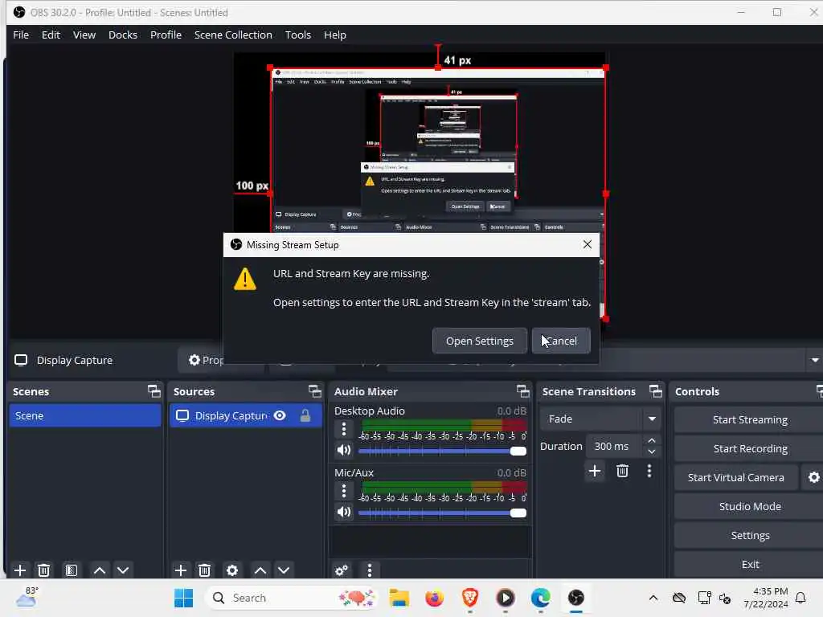Open Desktop Audio three-dot options
The width and height of the screenshot is (823, 617).
[x=344, y=429]
